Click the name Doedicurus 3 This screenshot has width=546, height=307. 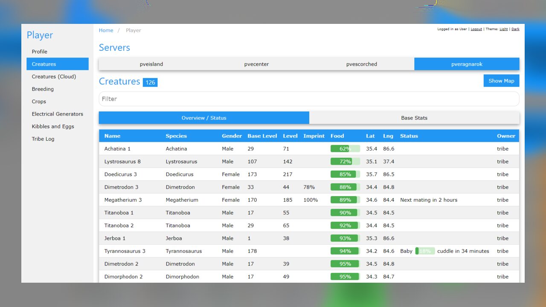(121, 174)
